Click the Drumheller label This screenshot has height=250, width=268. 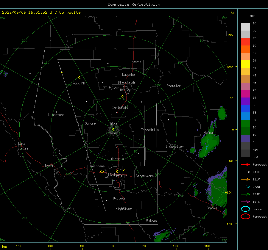pos(174,147)
